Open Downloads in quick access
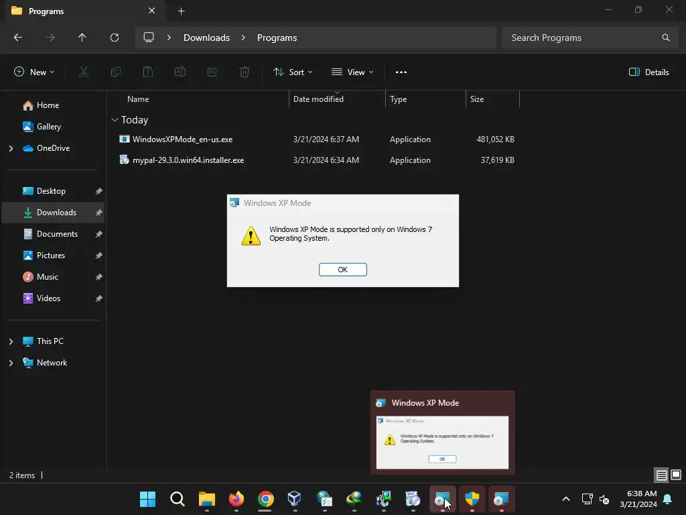 point(56,213)
